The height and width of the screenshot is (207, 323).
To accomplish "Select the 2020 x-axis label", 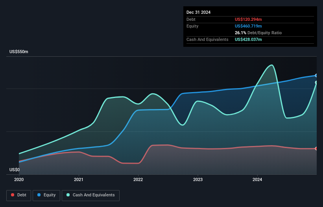I will point(19,179).
